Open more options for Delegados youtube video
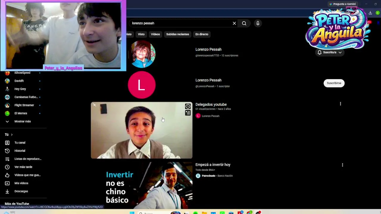This screenshot has height=214, width=381. click(x=341, y=104)
